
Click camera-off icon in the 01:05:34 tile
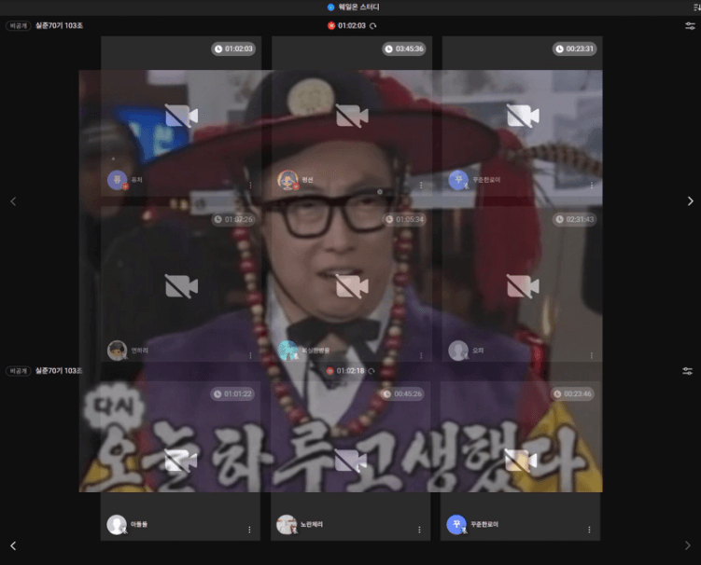(x=352, y=286)
